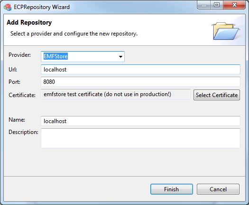Click the Add Repository heading

click(29, 22)
